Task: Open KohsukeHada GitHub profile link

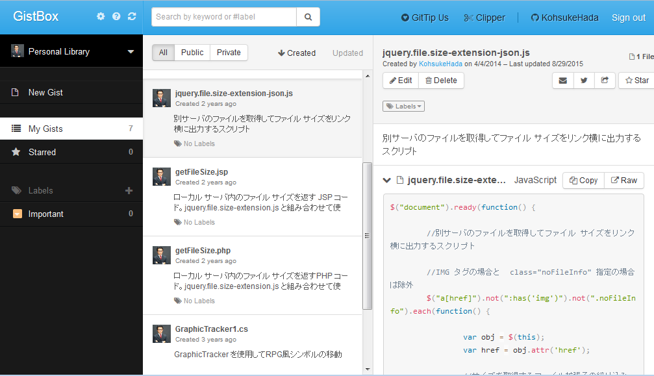Action: point(565,18)
